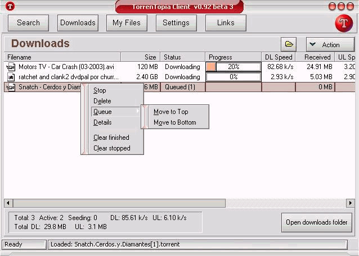This screenshot has width=359, height=256.
Task: Select Motors TV - Car Crash file name
Action: pyautogui.click(x=66, y=67)
